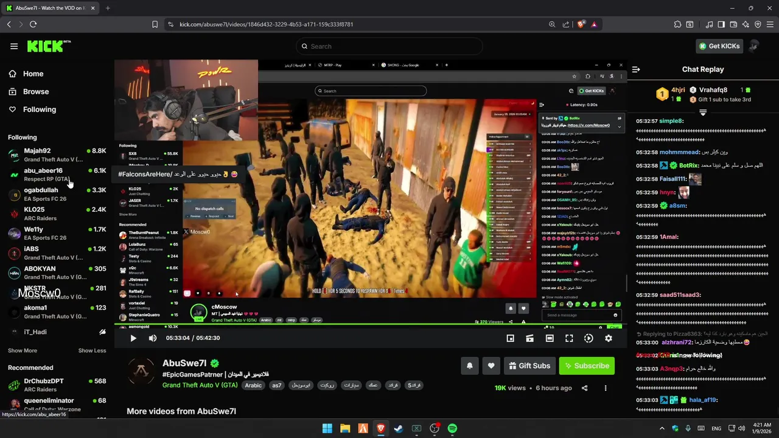This screenshot has height=438, width=779.
Task: Collapse the Chat Replay panel
Action: tap(636, 69)
